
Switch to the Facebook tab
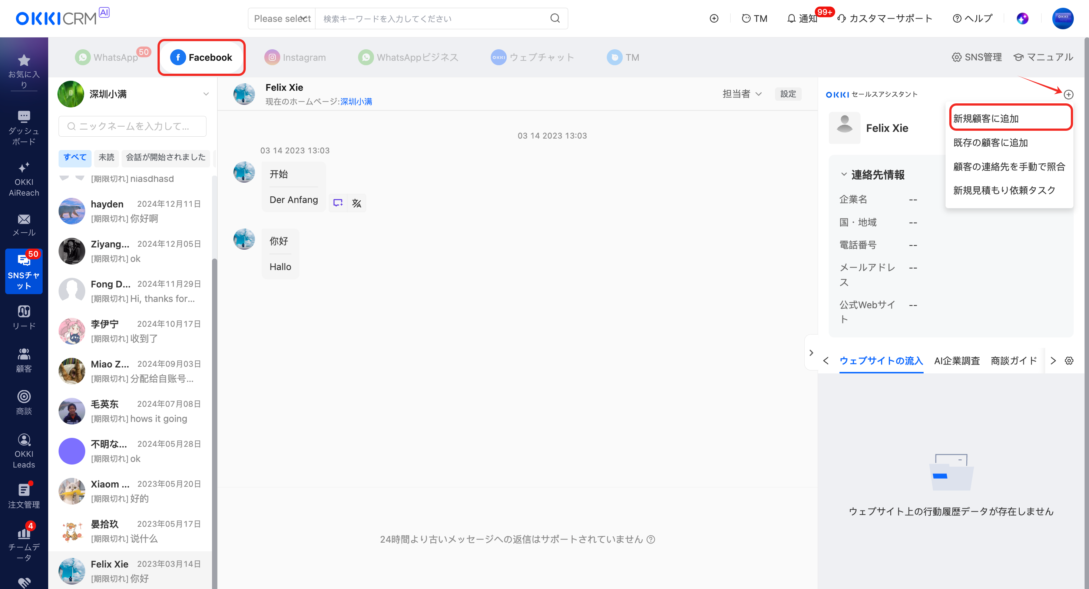click(201, 57)
